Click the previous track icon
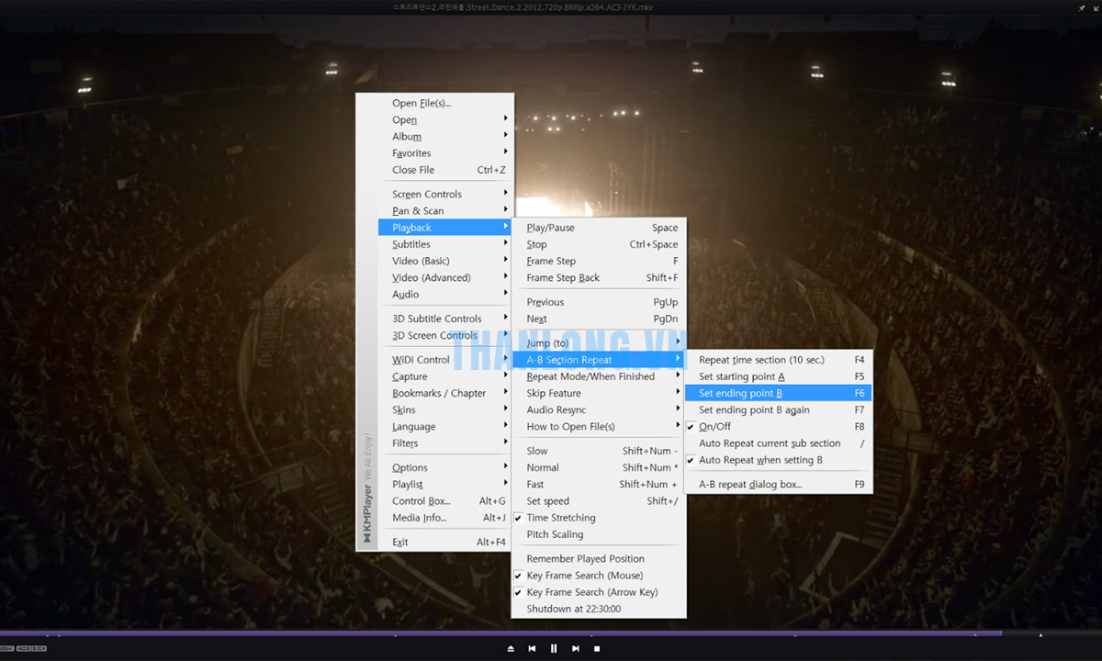1102x661 pixels. [532, 648]
